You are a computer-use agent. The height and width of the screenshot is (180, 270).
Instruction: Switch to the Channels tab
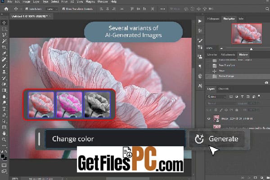pos(224,89)
